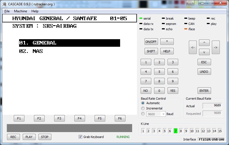Open the File menu

click(7, 11)
